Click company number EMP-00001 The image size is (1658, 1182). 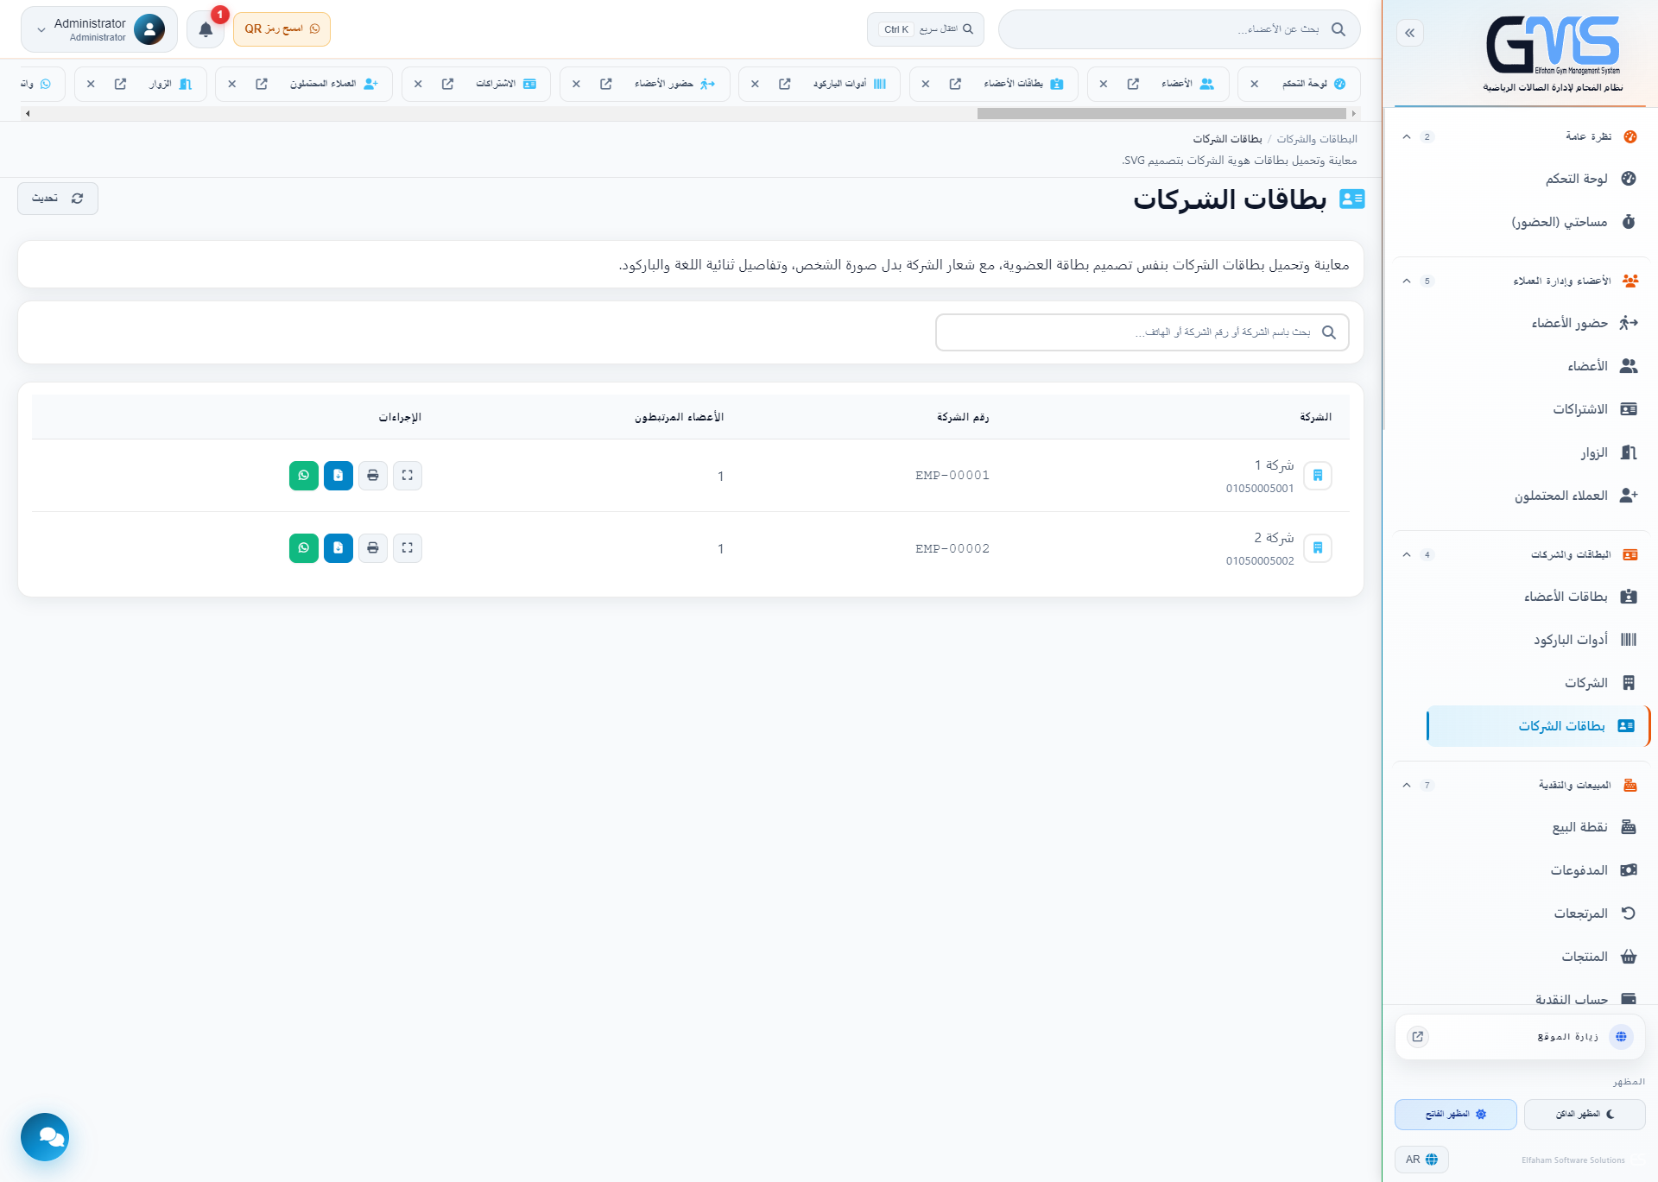(x=952, y=476)
